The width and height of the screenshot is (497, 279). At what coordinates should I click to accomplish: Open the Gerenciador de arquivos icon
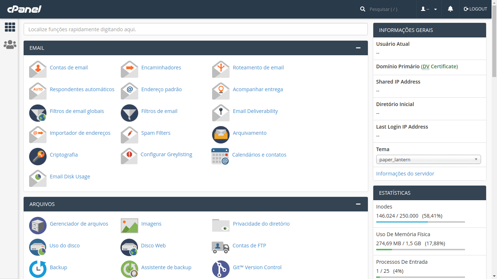[x=38, y=225]
